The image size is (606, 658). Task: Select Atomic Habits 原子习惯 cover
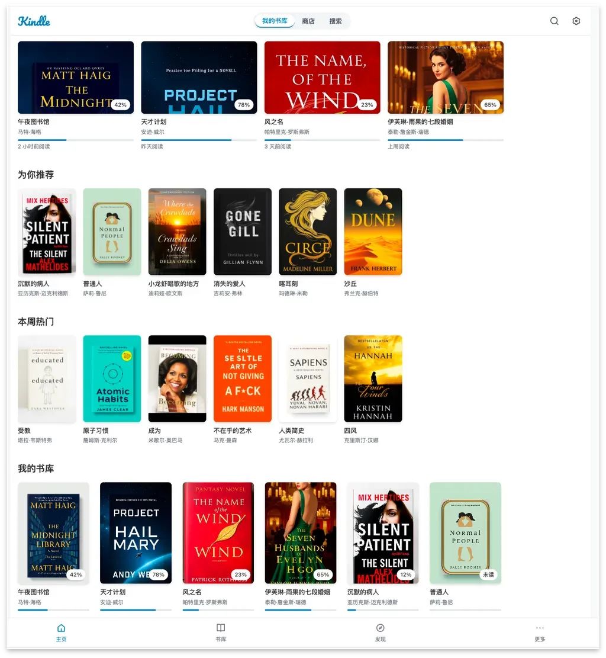112,378
